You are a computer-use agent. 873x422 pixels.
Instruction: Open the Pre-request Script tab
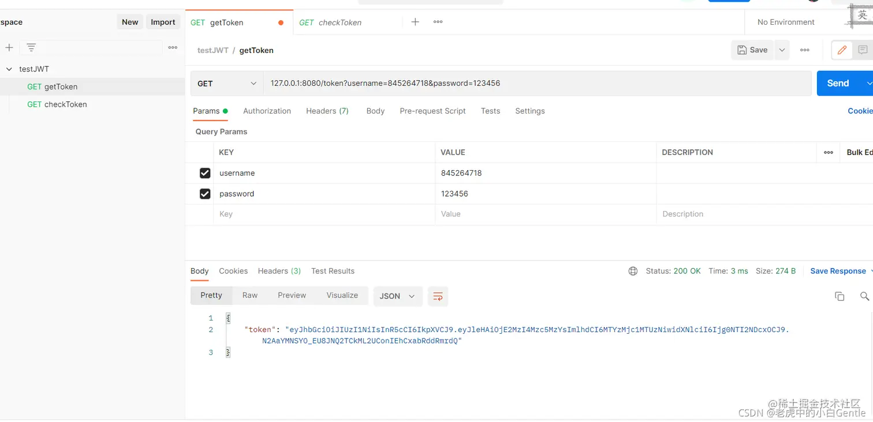432,111
